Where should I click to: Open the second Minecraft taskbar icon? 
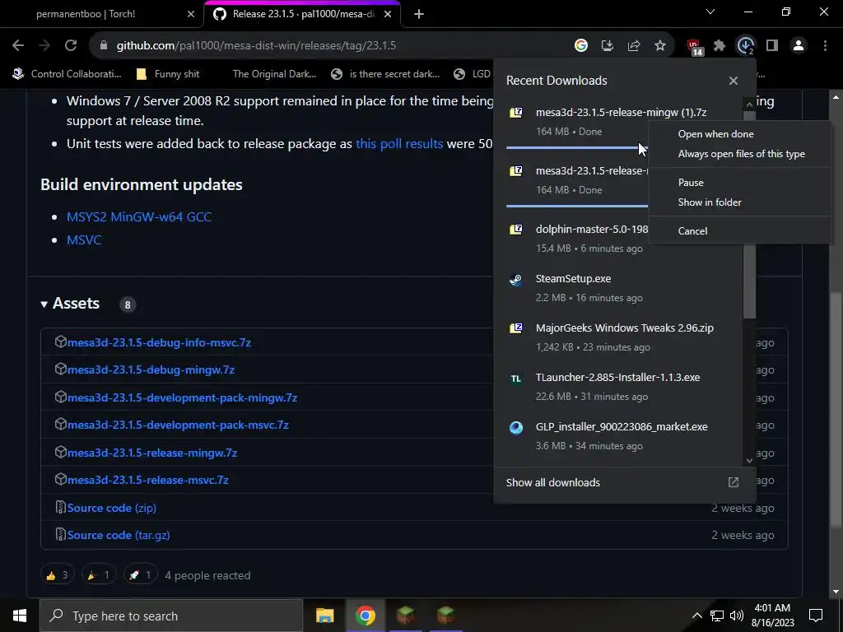click(x=445, y=616)
